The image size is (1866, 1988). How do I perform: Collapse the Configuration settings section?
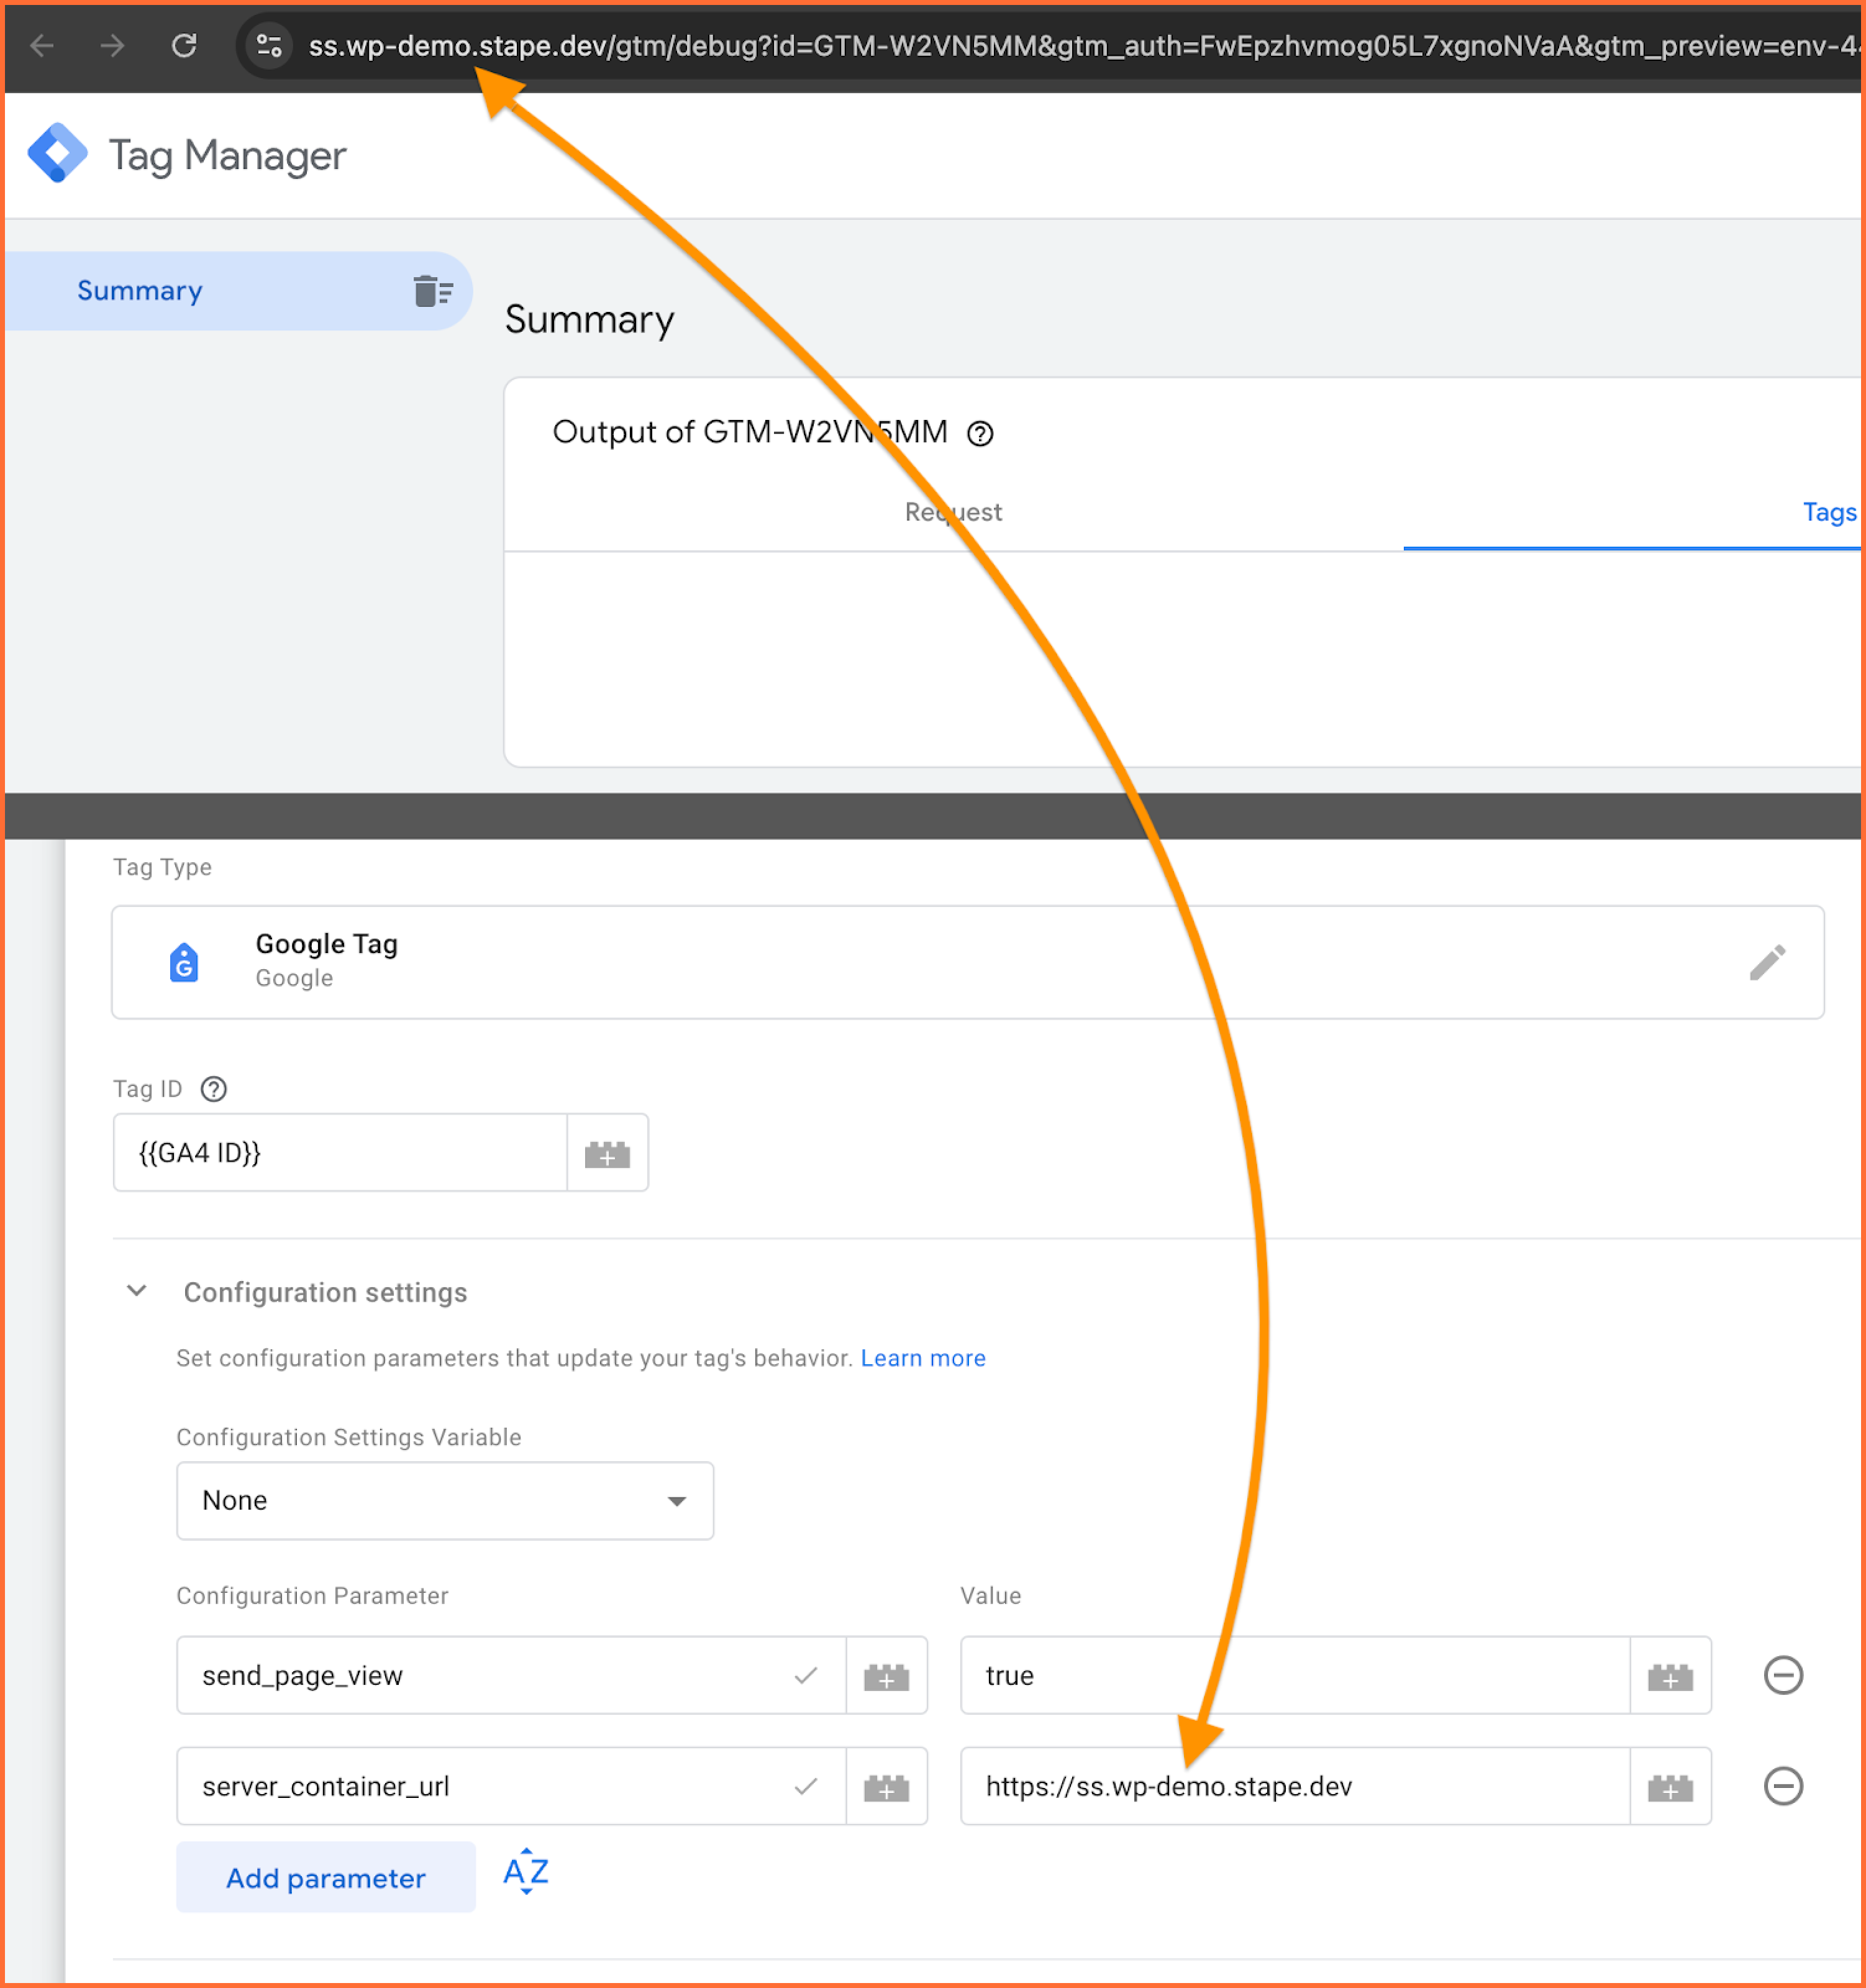click(136, 1291)
